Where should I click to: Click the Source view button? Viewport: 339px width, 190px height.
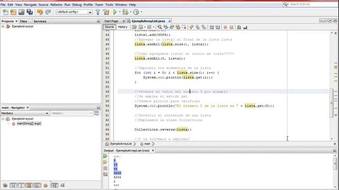click(109, 27)
